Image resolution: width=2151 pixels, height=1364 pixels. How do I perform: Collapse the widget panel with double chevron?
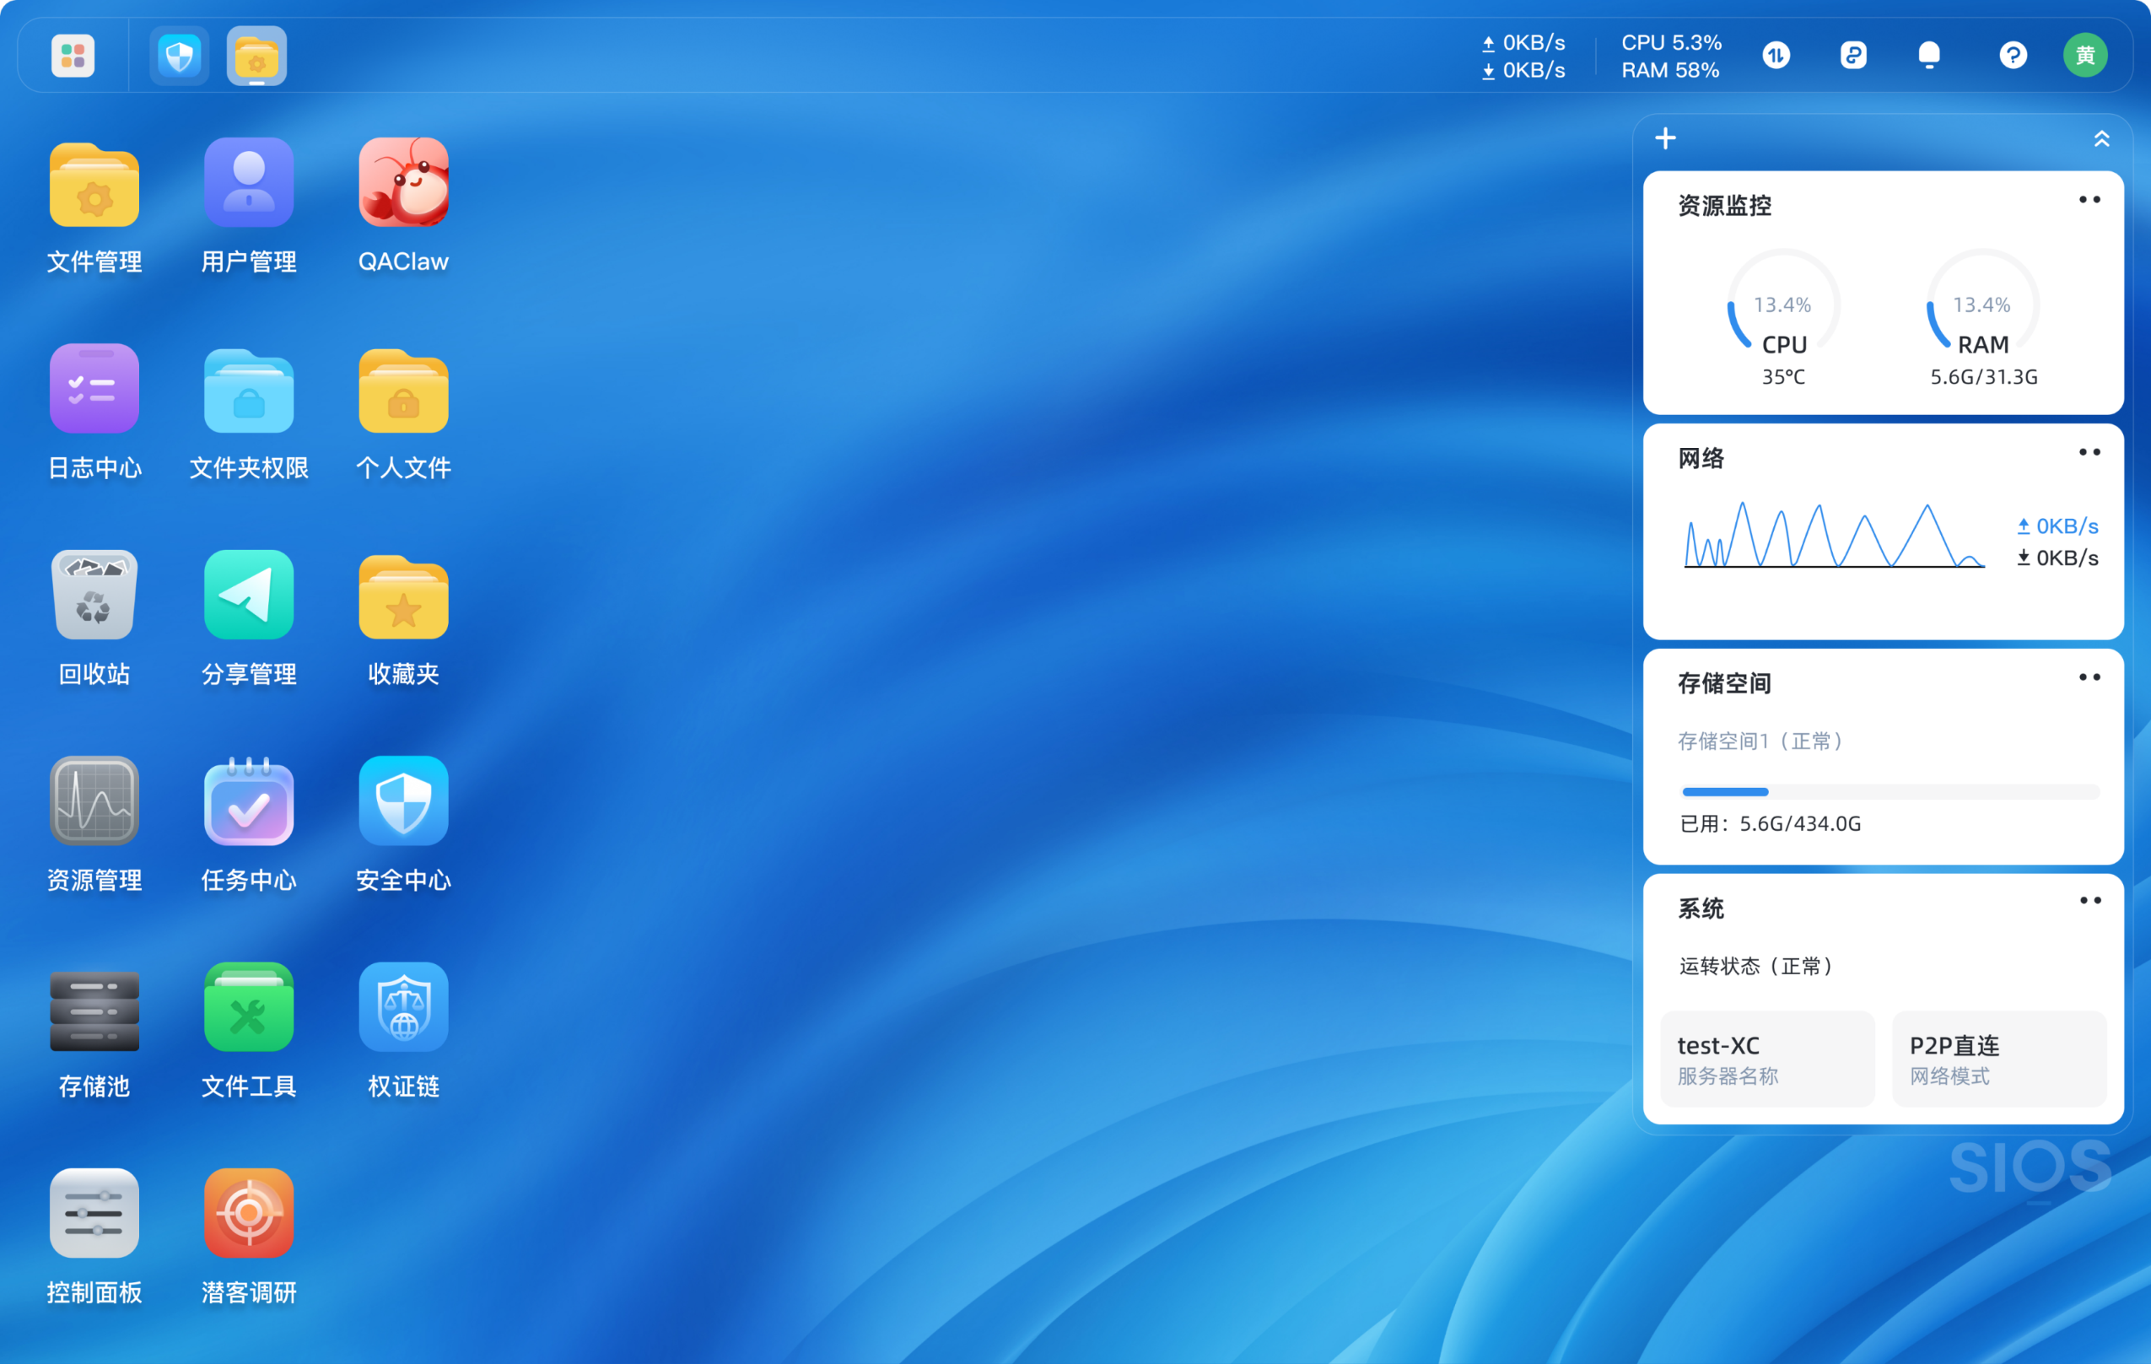(2102, 138)
